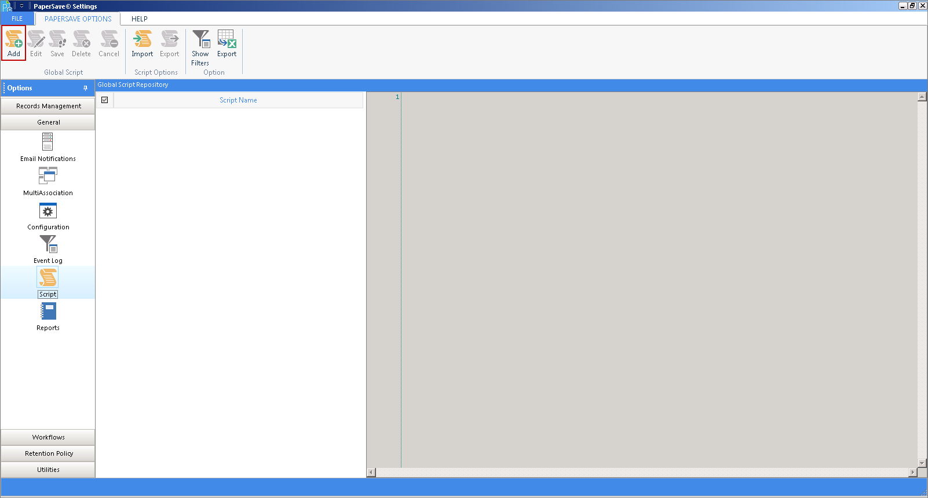Collapse the General section header
Screen dimensions: 928x498
coord(48,122)
